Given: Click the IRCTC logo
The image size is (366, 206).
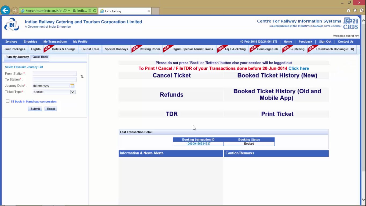Looking at the screenshot, I should [12, 24].
